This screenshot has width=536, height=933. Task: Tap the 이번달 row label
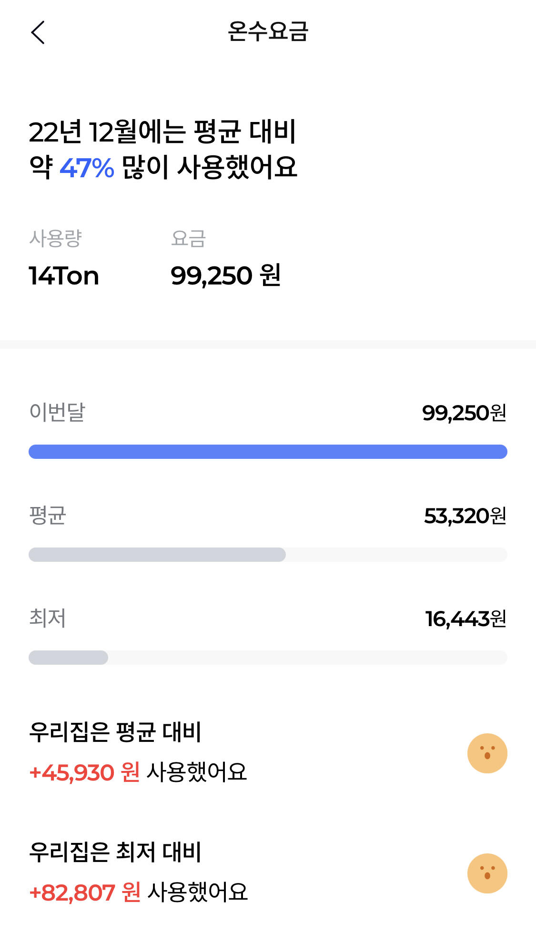(57, 412)
